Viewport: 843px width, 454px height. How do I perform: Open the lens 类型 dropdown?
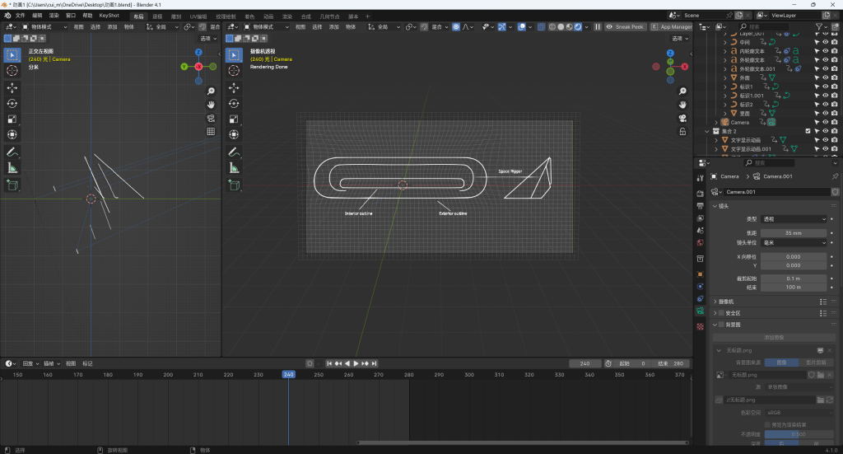(x=794, y=219)
